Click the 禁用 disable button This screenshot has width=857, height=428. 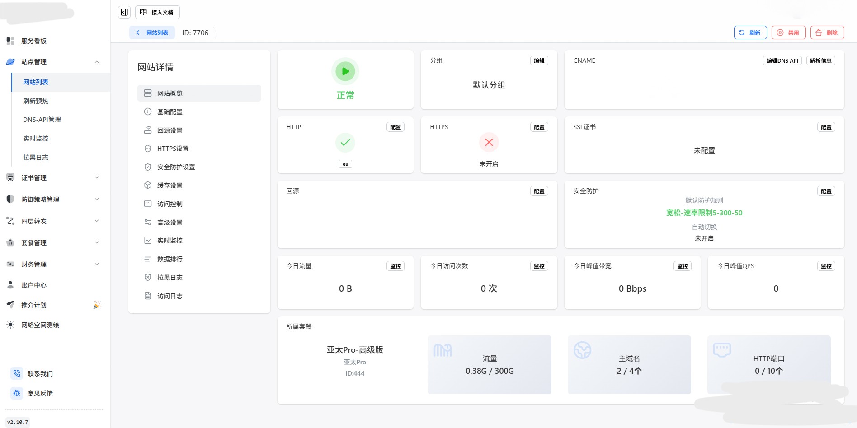tap(788, 33)
